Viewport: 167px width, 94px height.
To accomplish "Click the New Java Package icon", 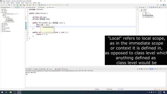I will (28, 5).
